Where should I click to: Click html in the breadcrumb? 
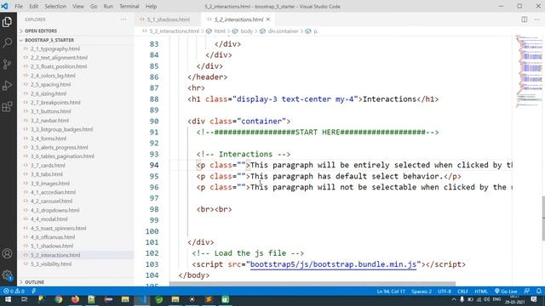tap(220, 31)
